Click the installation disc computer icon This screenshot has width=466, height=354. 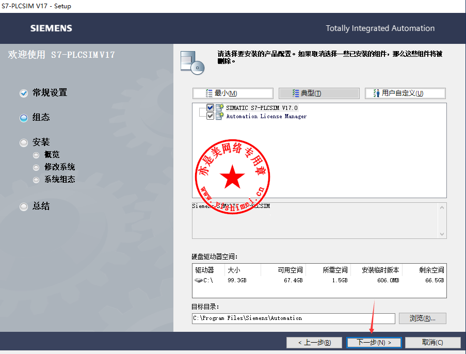tap(192, 63)
